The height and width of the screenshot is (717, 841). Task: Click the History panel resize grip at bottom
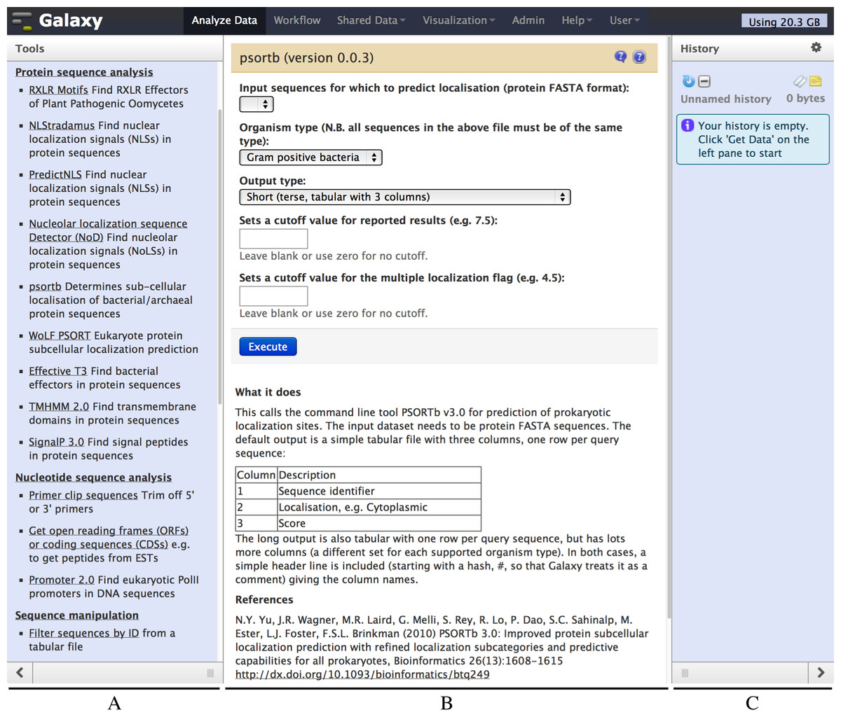685,673
